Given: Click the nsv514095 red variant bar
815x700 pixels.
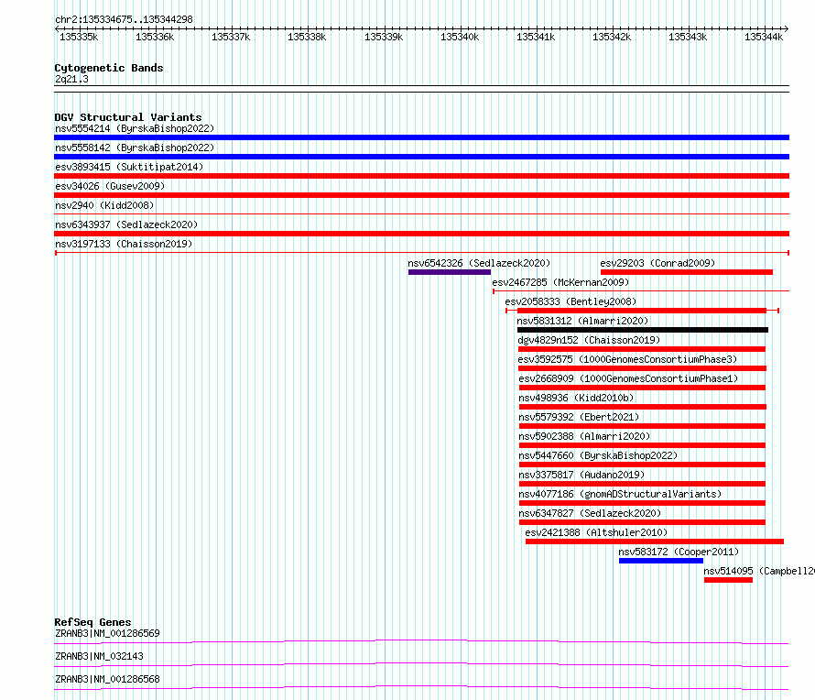Looking at the screenshot, I should coord(728,580).
